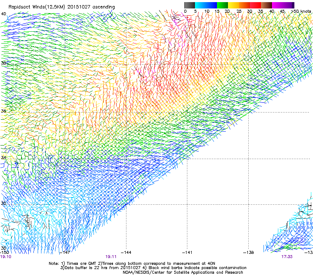Click the note line 'Times are GMT'
313x275 pixels.
pos(81,264)
